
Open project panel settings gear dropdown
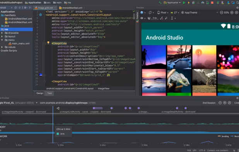(26, 8)
